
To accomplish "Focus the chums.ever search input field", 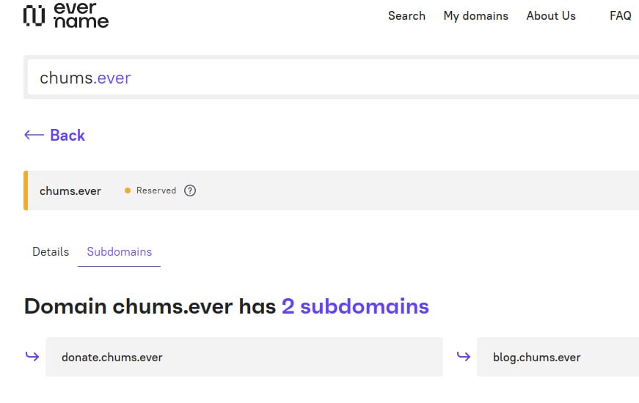I will [330, 78].
